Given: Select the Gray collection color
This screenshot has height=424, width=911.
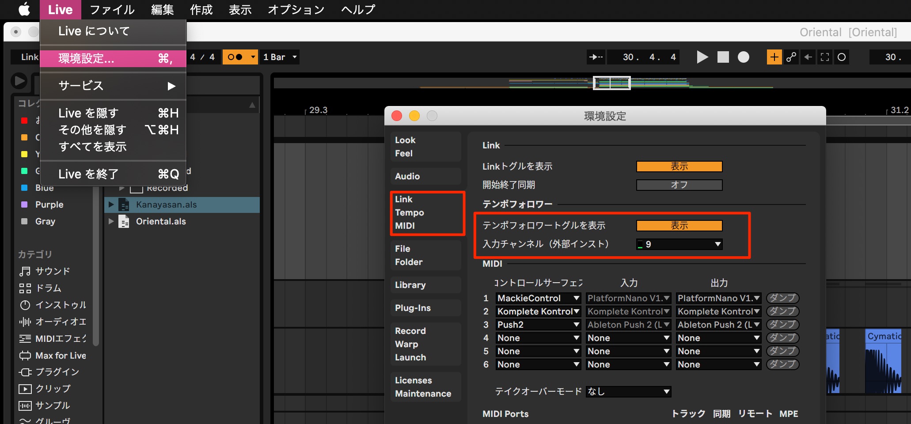Looking at the screenshot, I should 38,221.
